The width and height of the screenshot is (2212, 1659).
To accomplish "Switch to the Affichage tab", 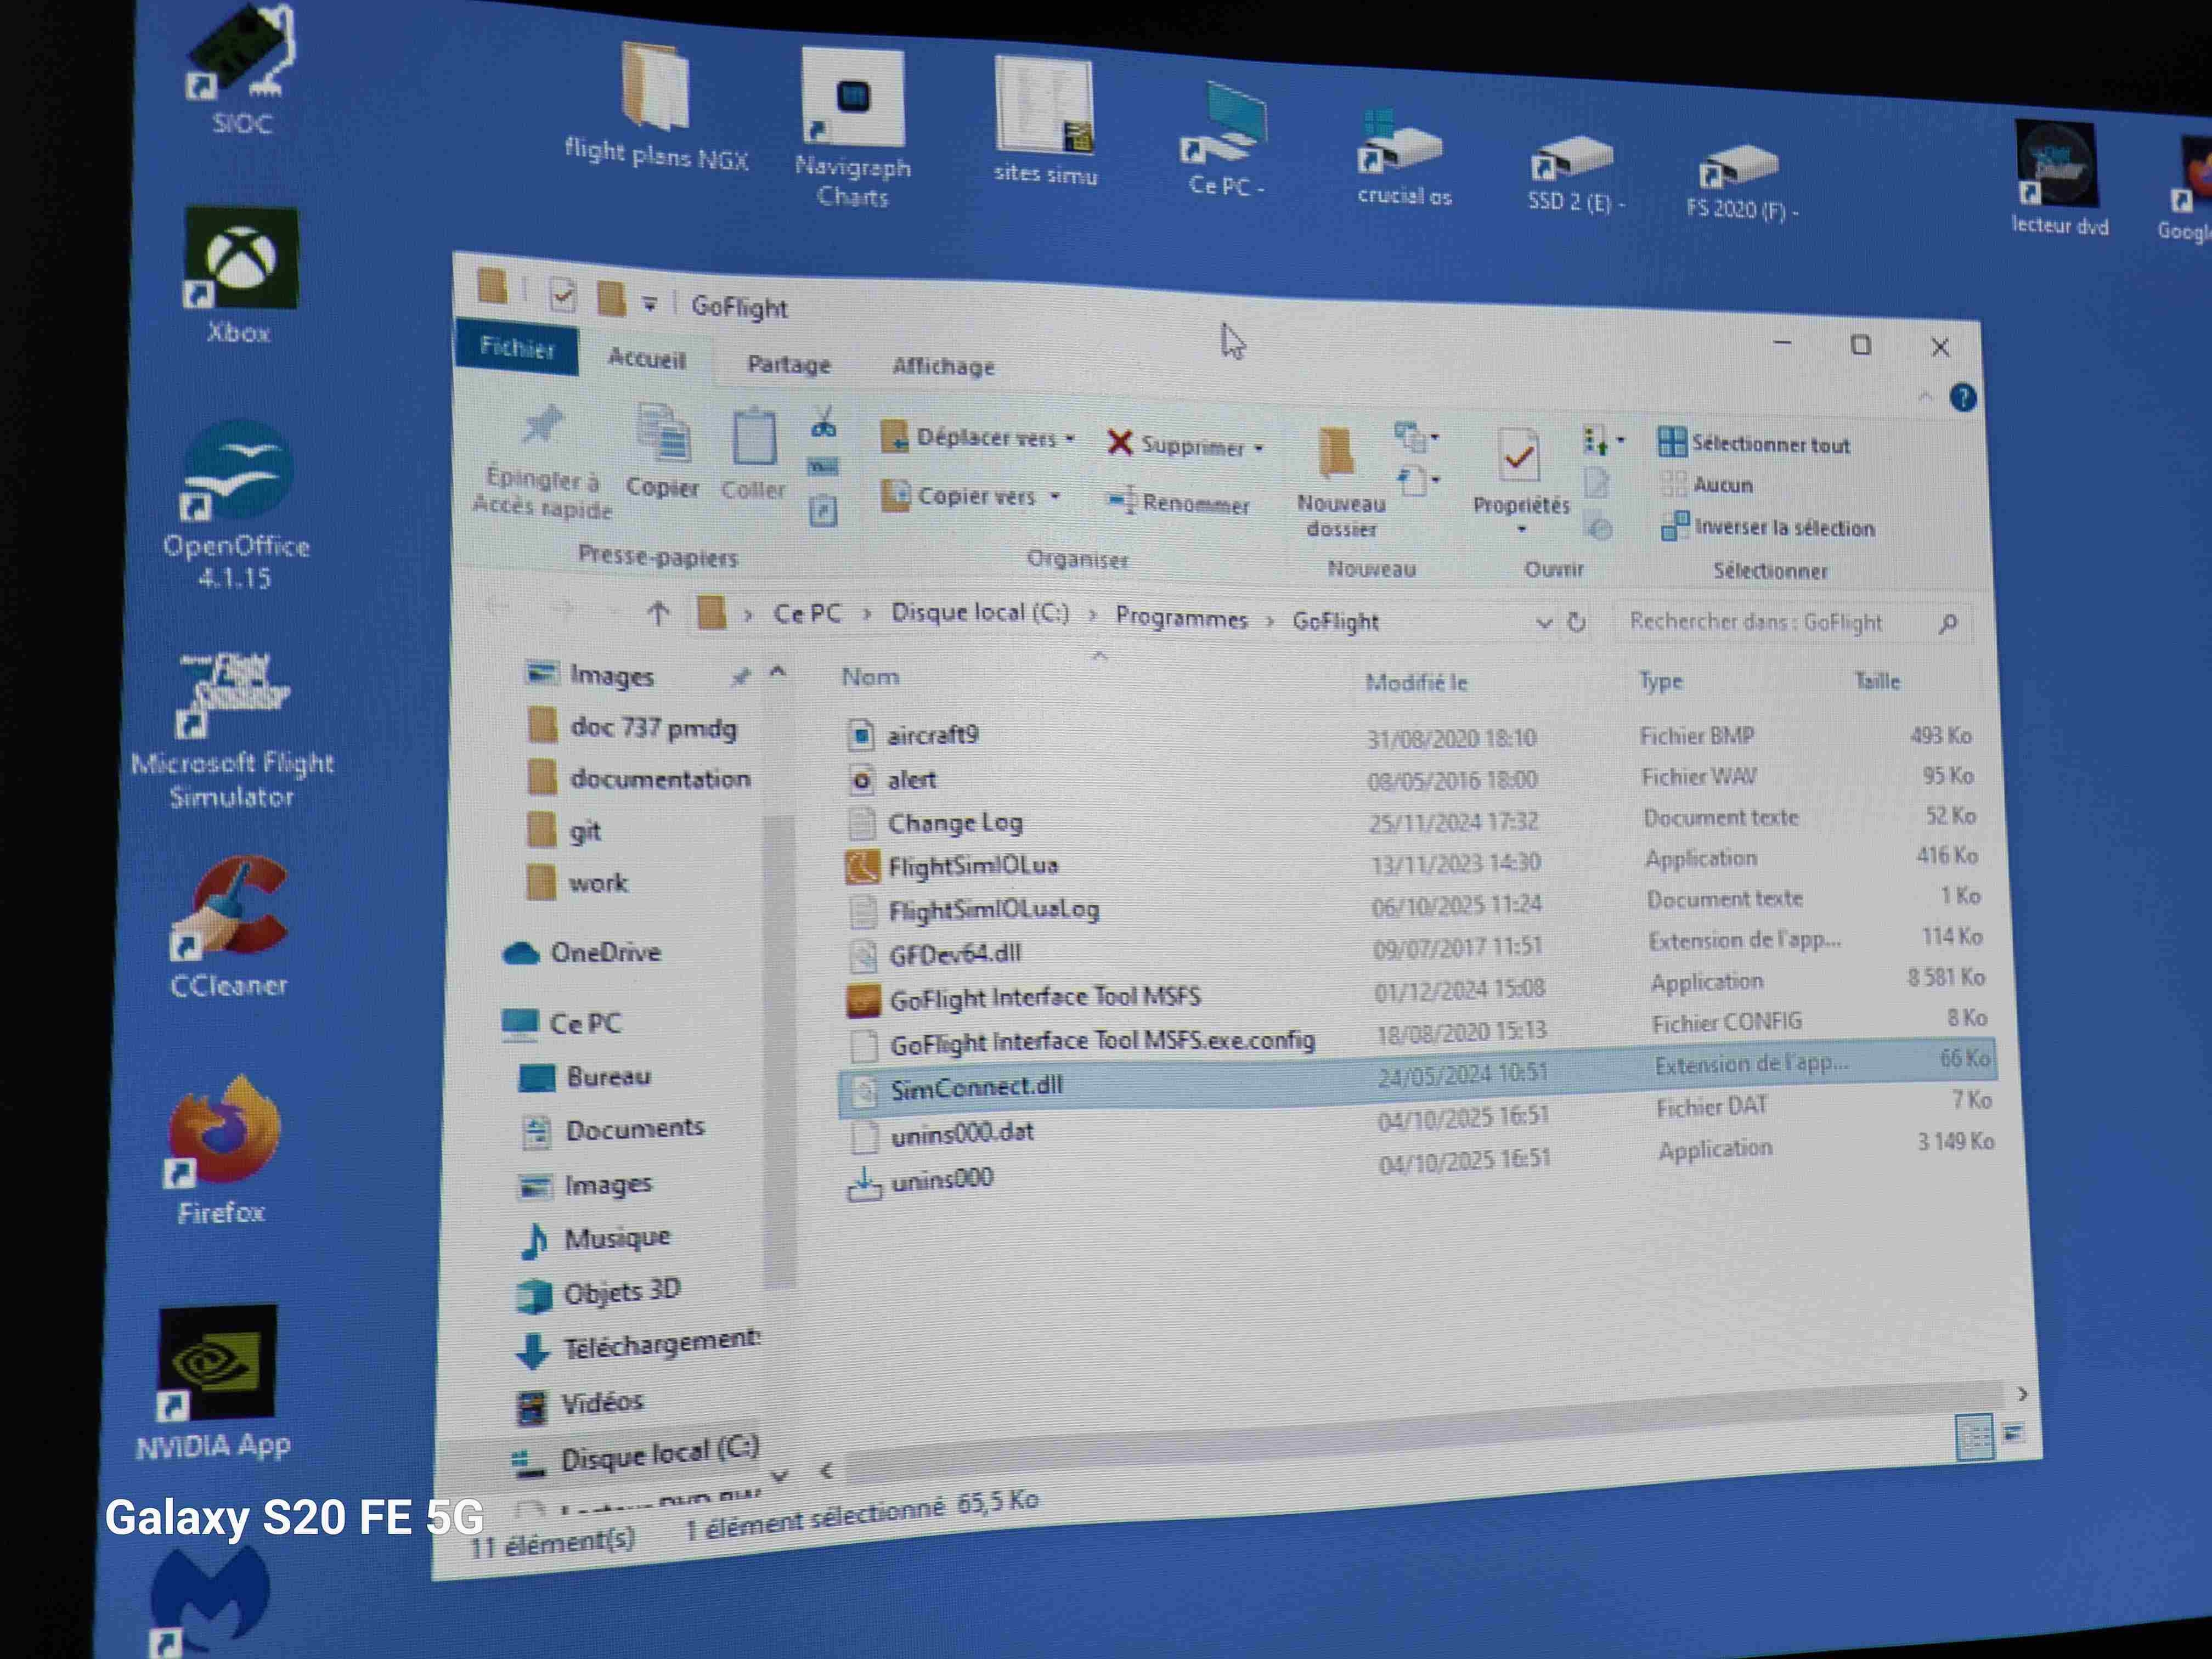I will click(x=943, y=367).
